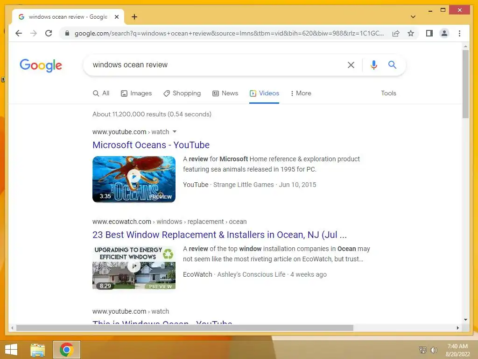This screenshot has height=359, width=478.
Task: Open the Chrome profile avatar
Action: point(444,33)
